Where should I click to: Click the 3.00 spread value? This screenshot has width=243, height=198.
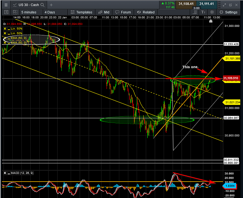click(x=196, y=8)
